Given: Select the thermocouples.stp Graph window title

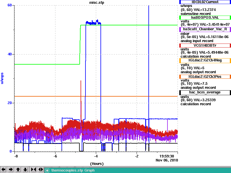Looking at the screenshot, I should coord(73,170).
